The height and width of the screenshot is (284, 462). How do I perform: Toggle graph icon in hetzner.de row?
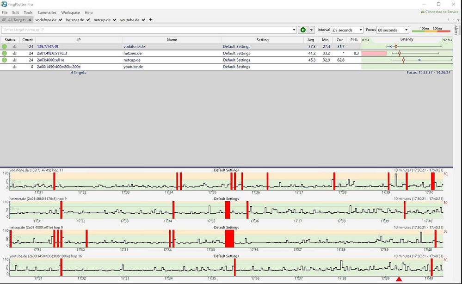click(14, 53)
